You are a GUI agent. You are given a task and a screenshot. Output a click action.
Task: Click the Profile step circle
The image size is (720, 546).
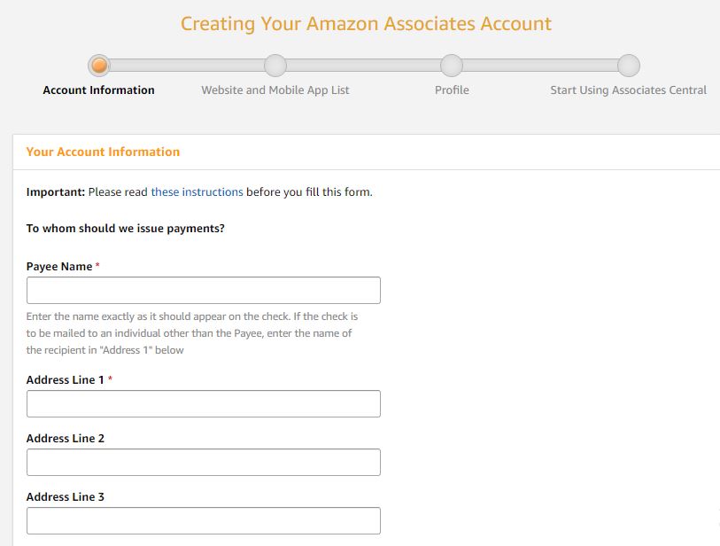pyautogui.click(x=452, y=66)
